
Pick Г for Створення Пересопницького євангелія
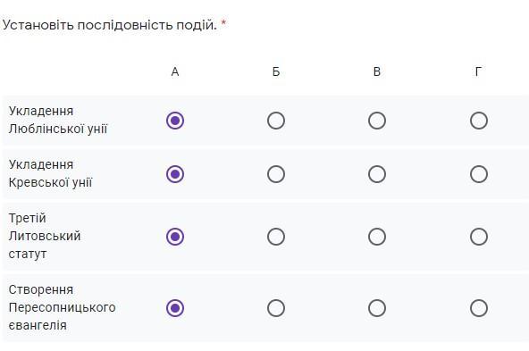478,308
